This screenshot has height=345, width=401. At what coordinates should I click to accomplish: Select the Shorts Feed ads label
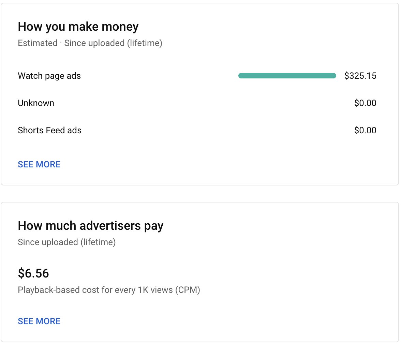point(50,131)
